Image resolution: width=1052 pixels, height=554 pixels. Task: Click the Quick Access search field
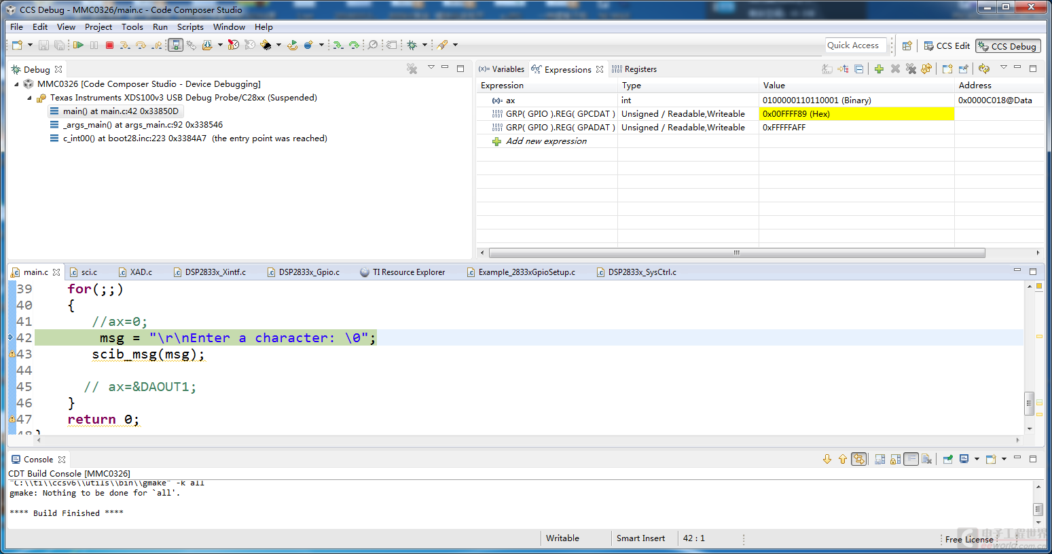[x=856, y=45]
